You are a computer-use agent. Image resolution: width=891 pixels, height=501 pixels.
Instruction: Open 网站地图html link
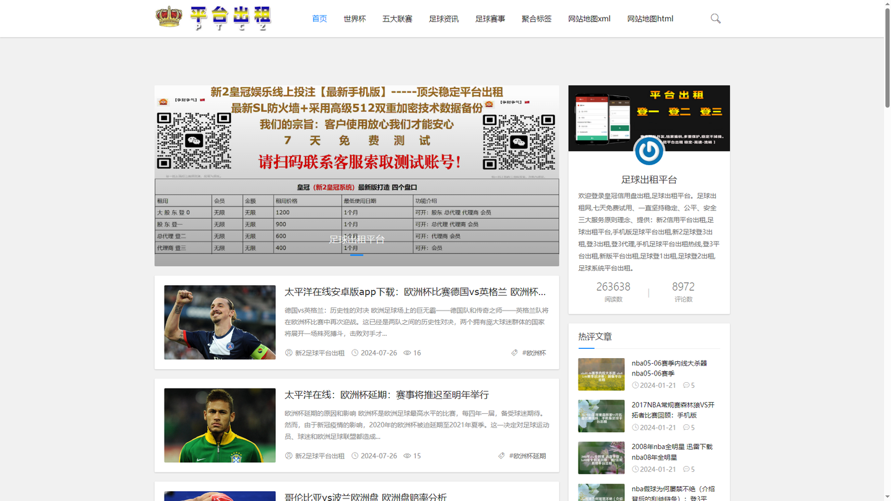650,19
